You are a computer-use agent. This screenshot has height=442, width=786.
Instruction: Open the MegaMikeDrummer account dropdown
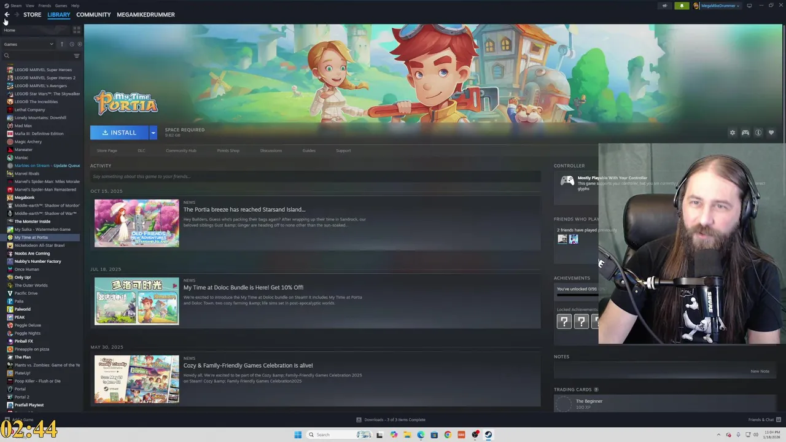tap(717, 6)
